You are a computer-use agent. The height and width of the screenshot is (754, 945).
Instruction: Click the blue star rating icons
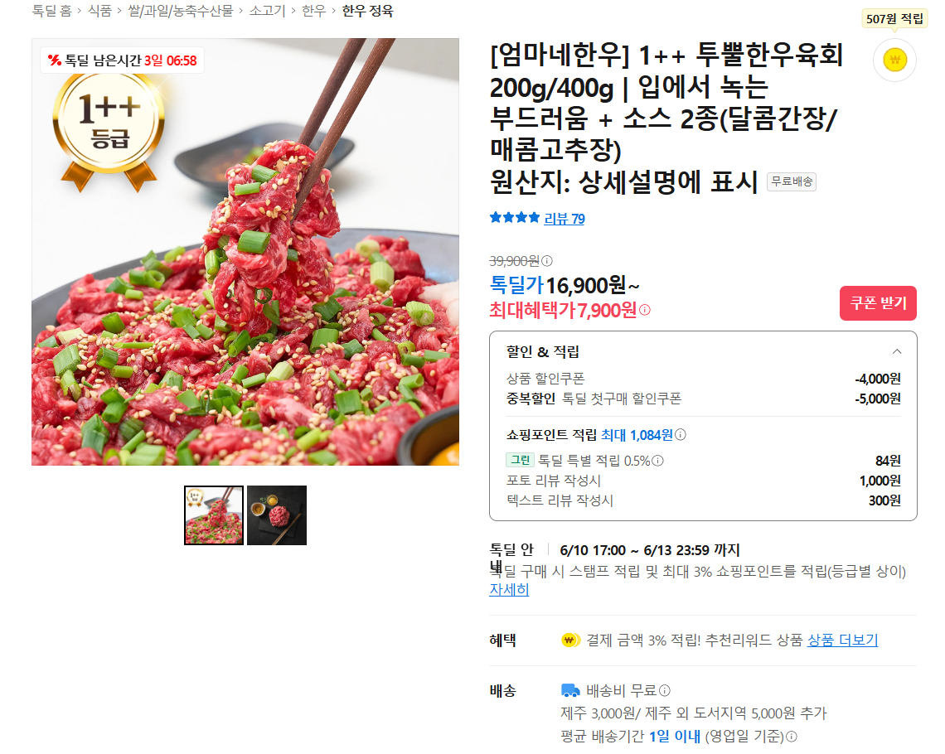514,218
